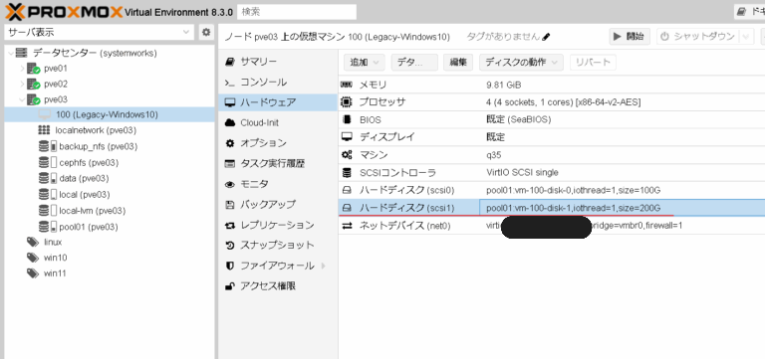The image size is (765, 359).
Task: Click the gear icon beside server view
Action: tap(206, 32)
